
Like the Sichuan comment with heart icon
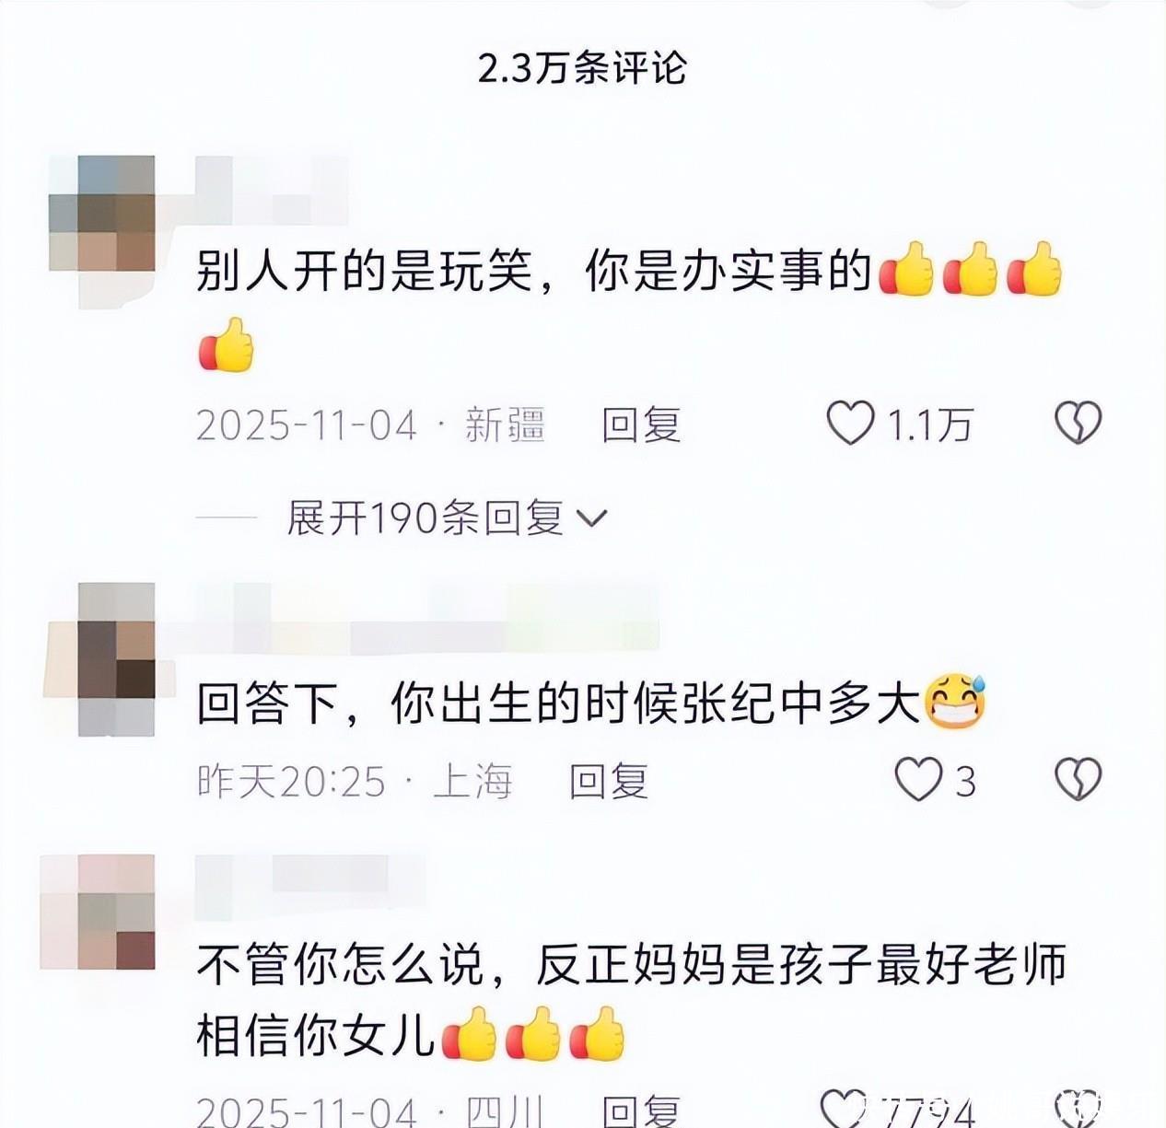(843, 1110)
